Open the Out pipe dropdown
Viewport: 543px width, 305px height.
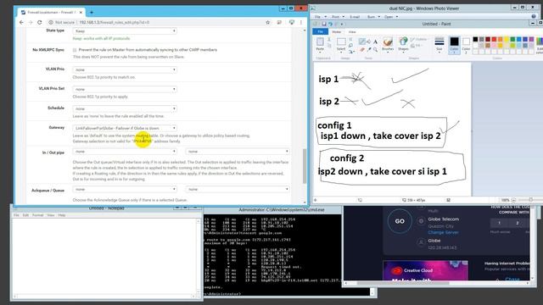coord(238,152)
